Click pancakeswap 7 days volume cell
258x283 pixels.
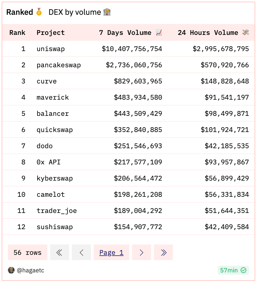134,65
